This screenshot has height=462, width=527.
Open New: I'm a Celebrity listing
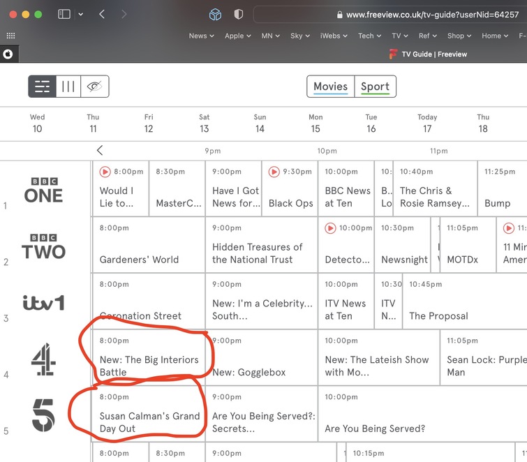point(262,301)
